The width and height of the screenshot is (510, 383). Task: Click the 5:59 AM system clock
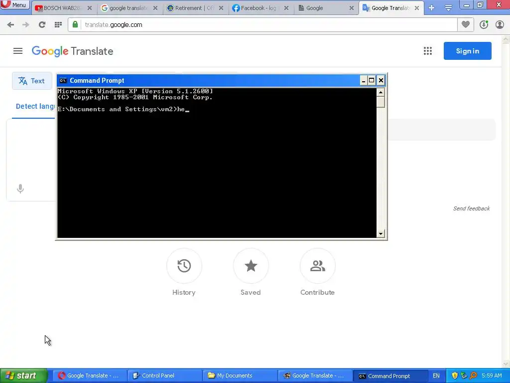click(492, 376)
